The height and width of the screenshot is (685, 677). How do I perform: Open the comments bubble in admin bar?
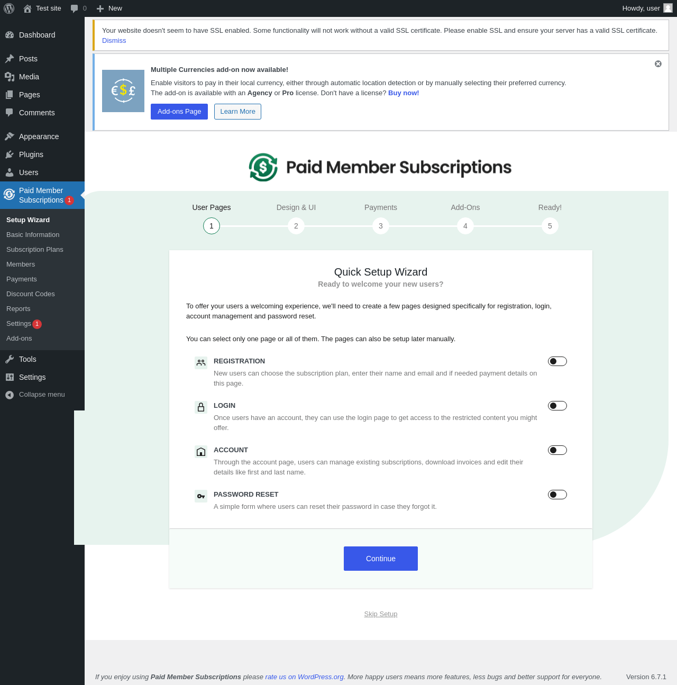click(75, 8)
